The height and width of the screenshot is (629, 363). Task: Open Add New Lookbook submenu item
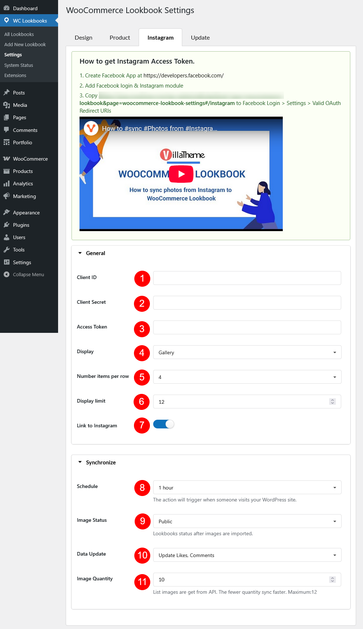coord(25,44)
